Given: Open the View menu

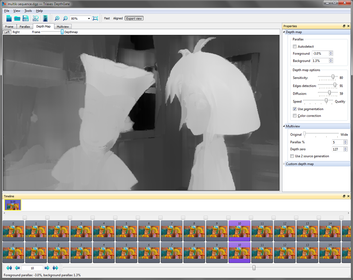Looking at the screenshot, I should pos(17,11).
